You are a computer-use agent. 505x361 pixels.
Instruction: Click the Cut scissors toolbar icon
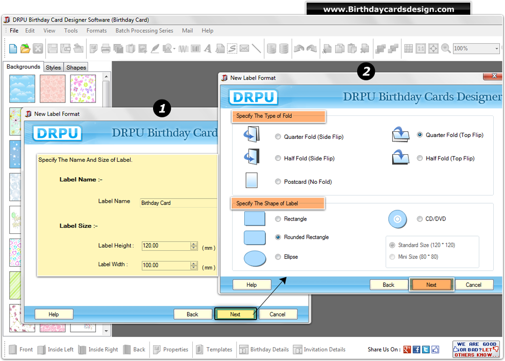click(327, 49)
